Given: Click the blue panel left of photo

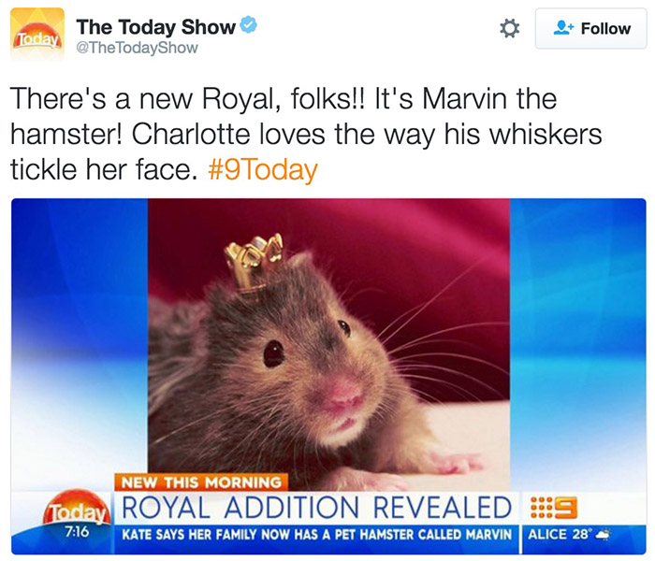Looking at the screenshot, I should coord(80,344).
